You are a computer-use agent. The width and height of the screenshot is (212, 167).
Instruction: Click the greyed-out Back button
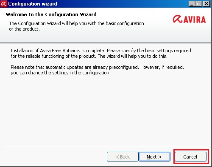click(x=123, y=157)
